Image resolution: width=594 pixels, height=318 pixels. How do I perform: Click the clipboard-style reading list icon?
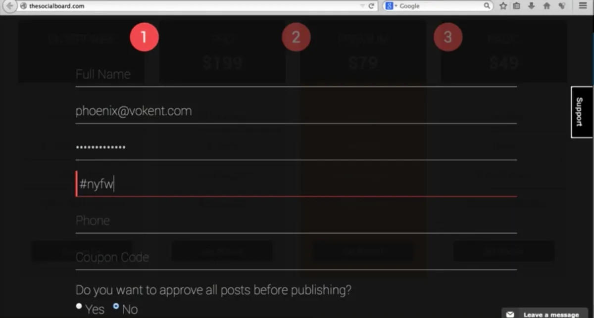tap(516, 6)
